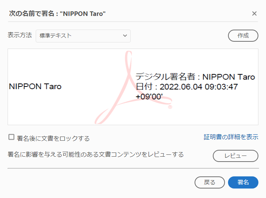Click the 表示方法 label
This screenshot has width=266, height=198.
[20, 35]
